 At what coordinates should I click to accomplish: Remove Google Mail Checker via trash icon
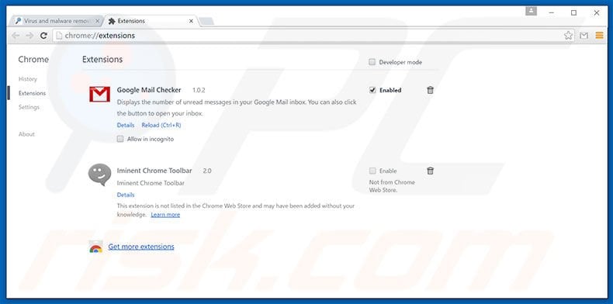point(430,90)
